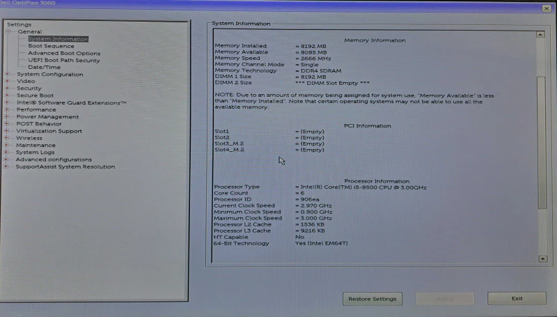Open UEFI Boot Path Security
This screenshot has width=557, height=317.
pos(64,60)
